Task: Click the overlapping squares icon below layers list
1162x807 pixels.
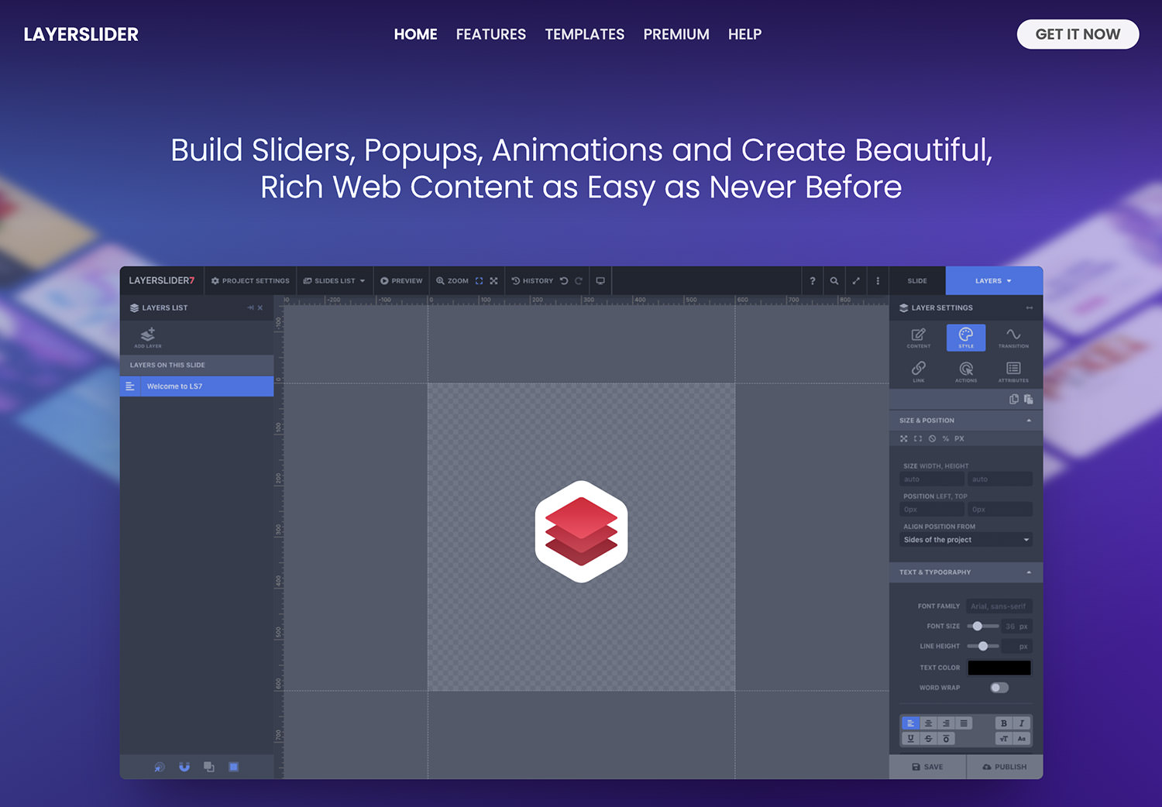Action: (x=209, y=767)
